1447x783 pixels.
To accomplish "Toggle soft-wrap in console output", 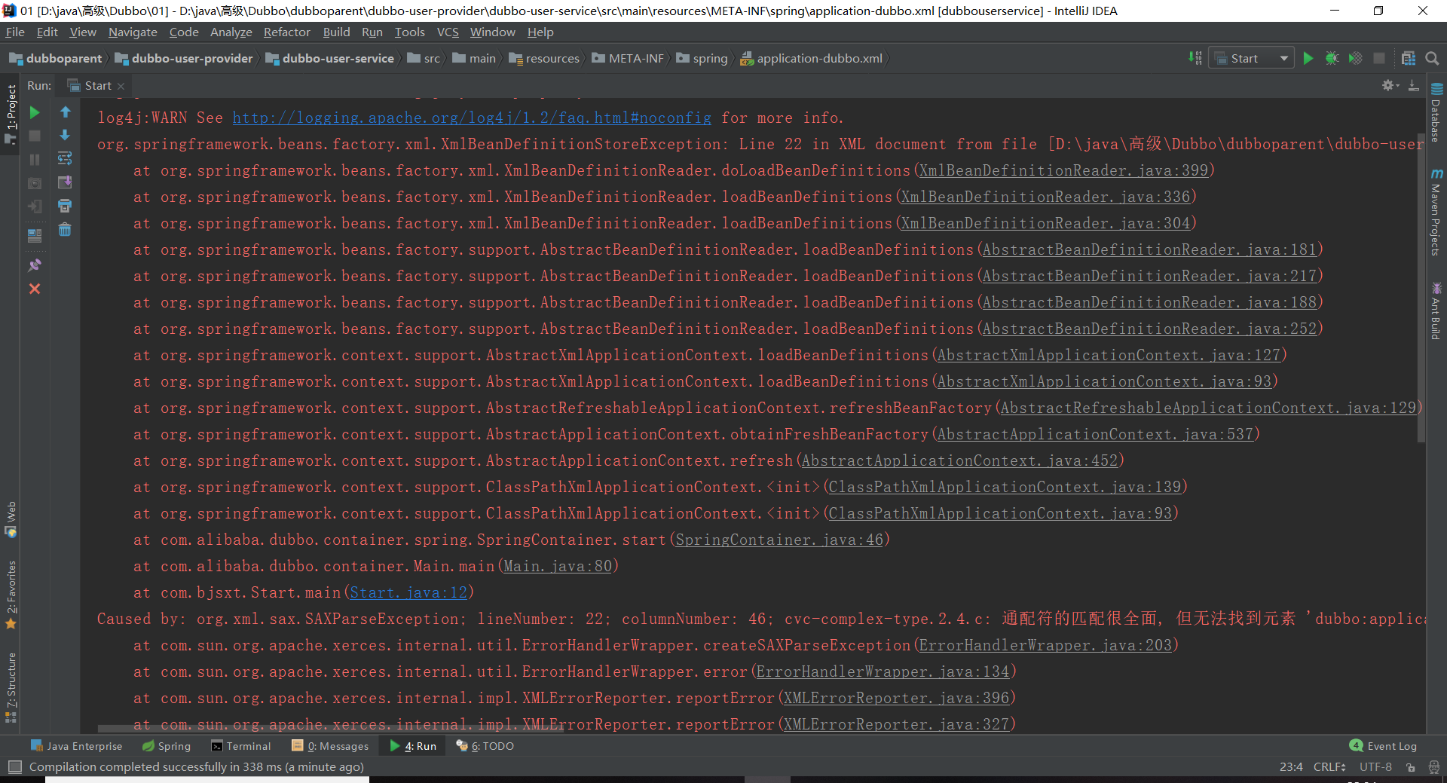I will (65, 159).
